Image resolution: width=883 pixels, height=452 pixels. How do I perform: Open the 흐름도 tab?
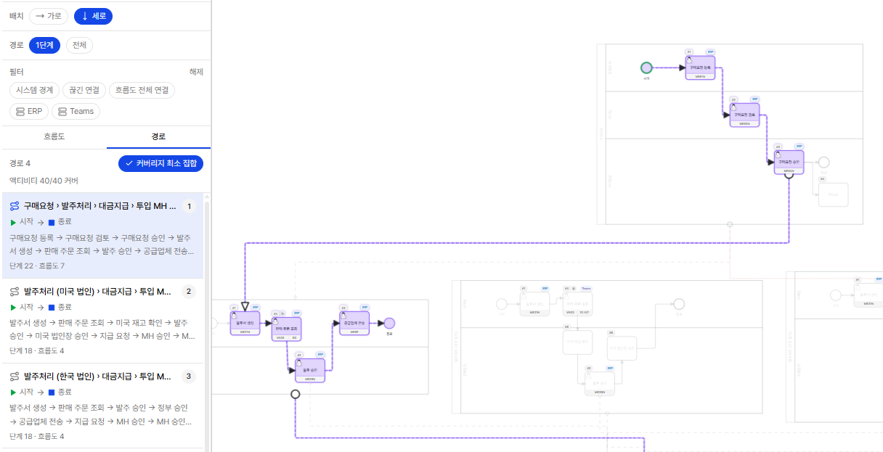pos(54,136)
